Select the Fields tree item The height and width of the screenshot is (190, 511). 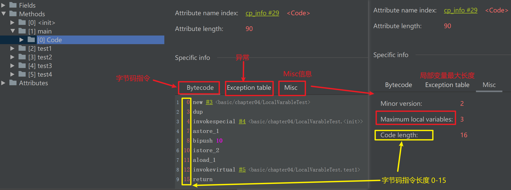point(27,5)
